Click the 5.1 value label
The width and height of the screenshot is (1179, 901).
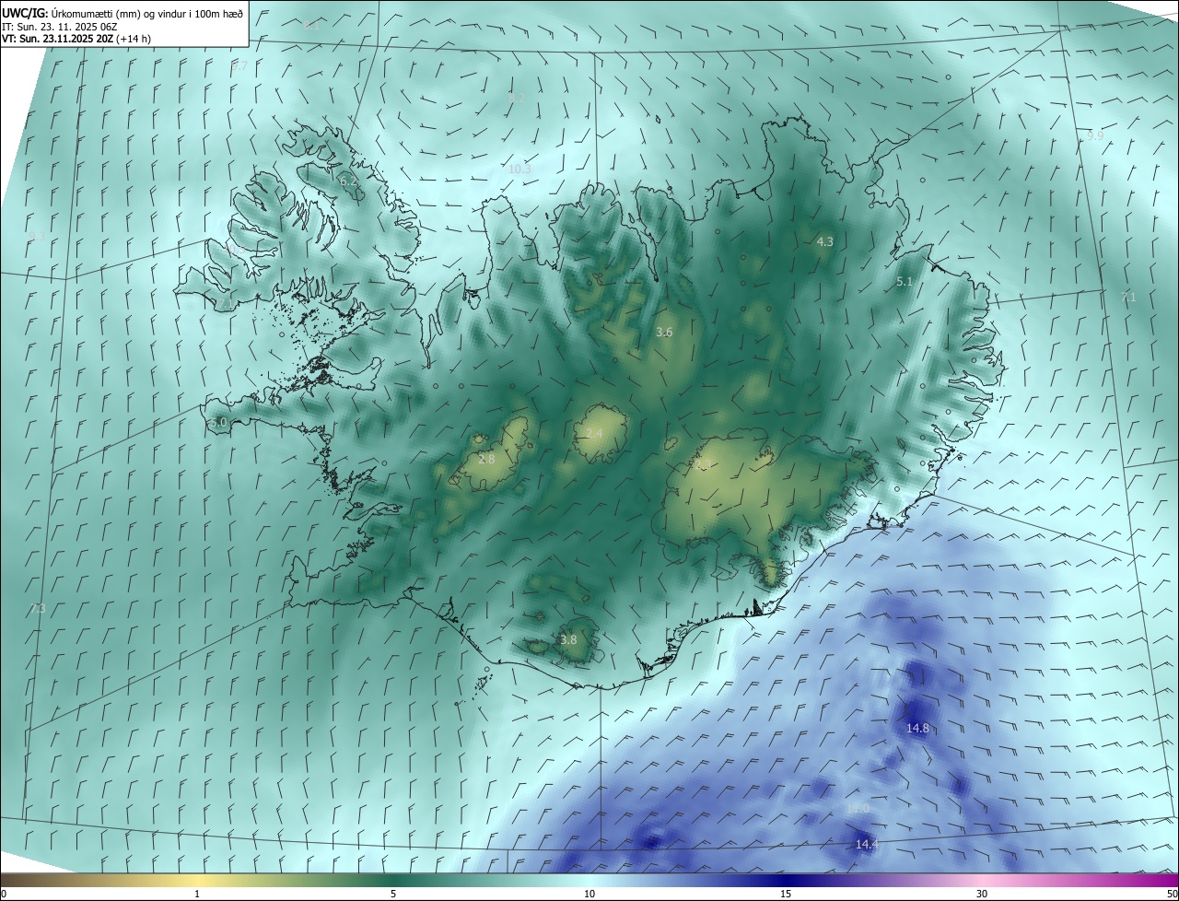point(904,282)
